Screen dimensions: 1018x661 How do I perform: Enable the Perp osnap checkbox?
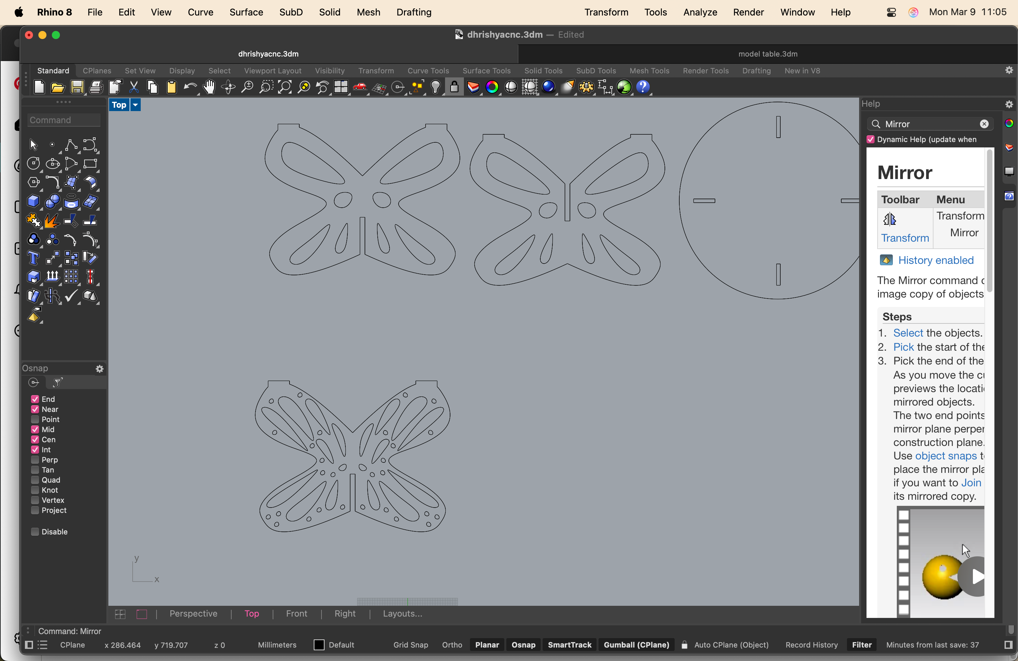tap(35, 460)
